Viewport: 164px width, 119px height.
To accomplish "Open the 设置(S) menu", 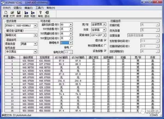I will pyautogui.click(x=17, y=8).
